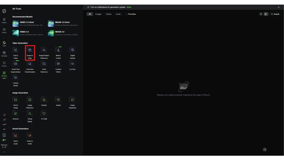This screenshot has height=160, width=284.
Task: Select the VIDEO 3.0 Omni model
Action: pyautogui.click(x=28, y=24)
